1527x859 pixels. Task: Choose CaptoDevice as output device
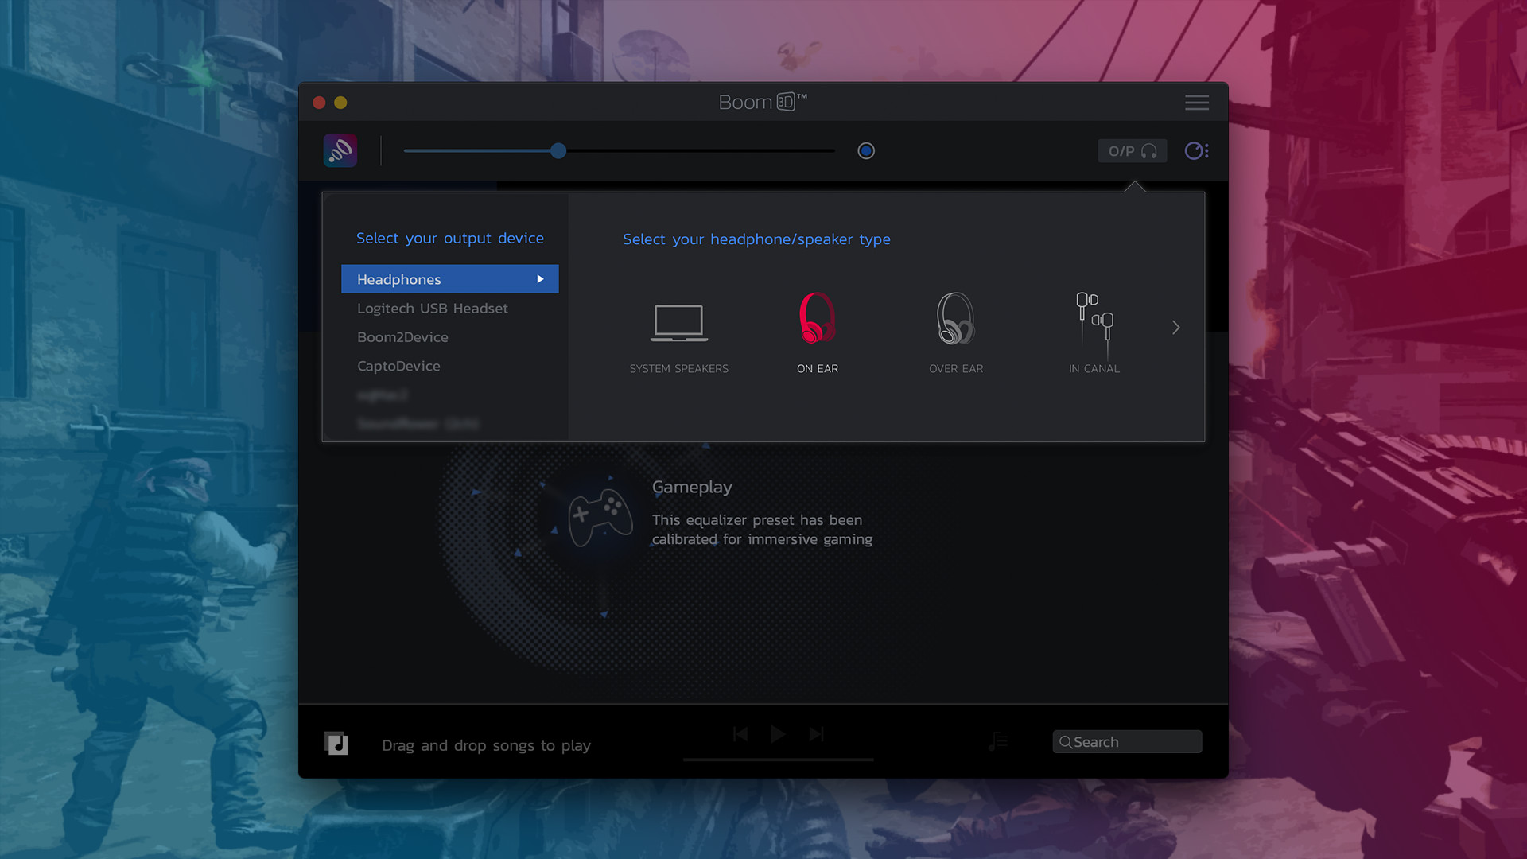click(x=398, y=366)
